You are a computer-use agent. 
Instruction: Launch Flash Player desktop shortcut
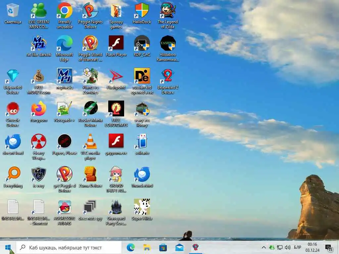click(x=116, y=46)
